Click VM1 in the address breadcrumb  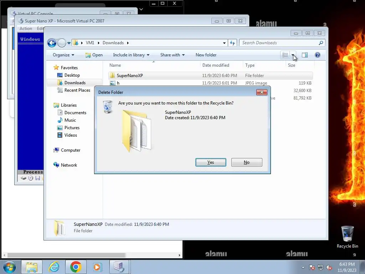tap(90, 43)
